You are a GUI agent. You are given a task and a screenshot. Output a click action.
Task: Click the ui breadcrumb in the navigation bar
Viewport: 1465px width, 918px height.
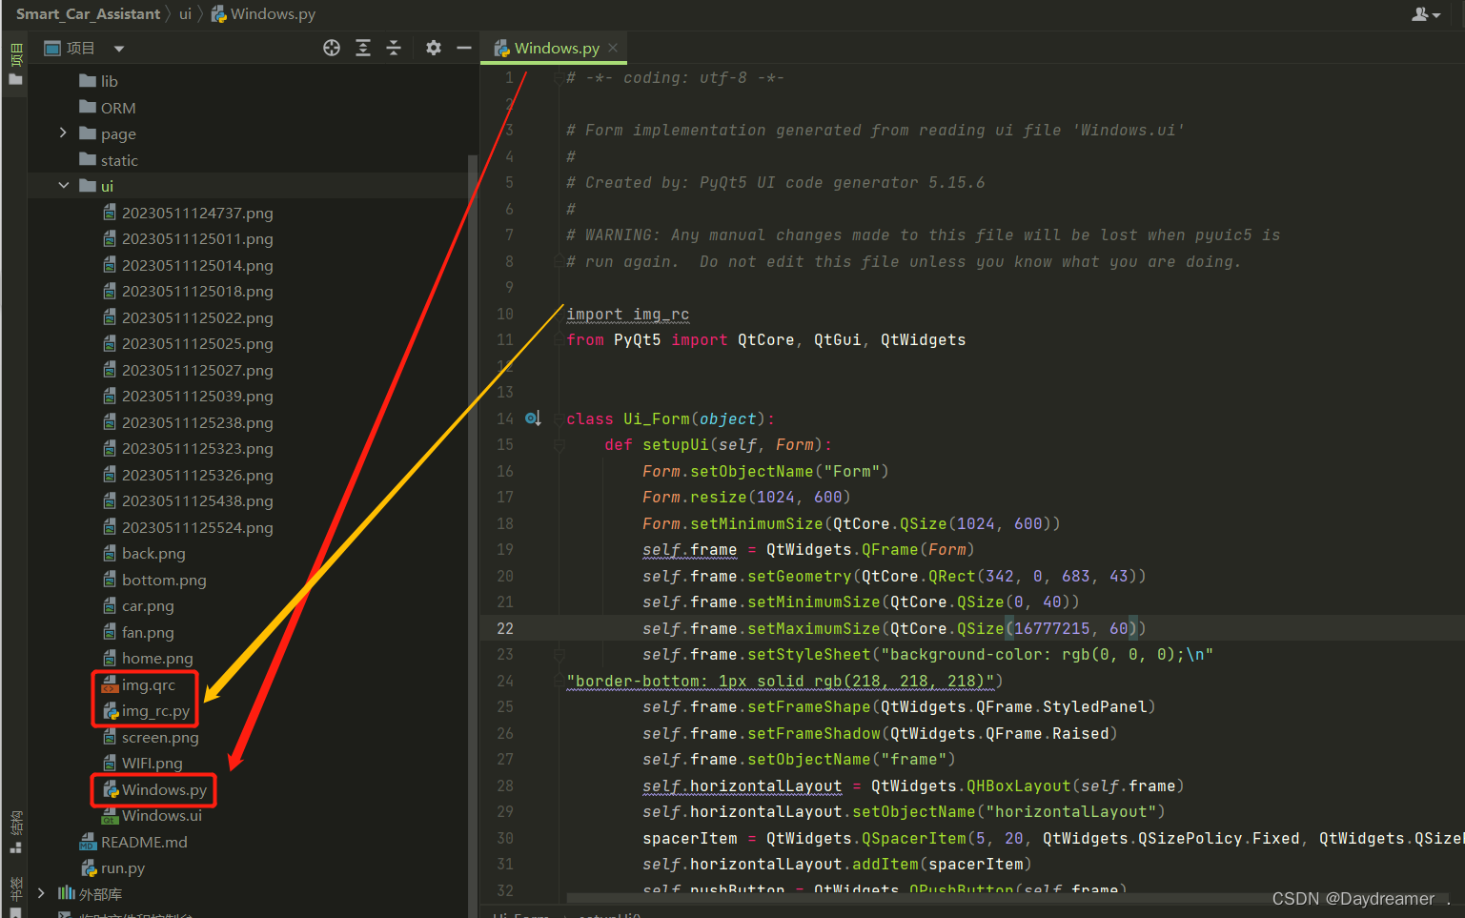[x=184, y=13]
